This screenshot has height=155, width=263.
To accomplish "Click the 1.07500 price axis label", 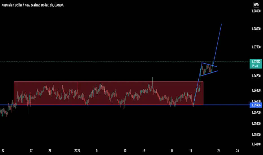I will (x=256, y=47).
